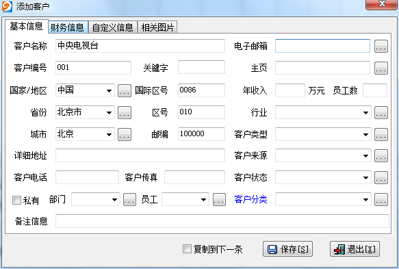
Task: Expand the 国家/地区 dropdown showing 中国
Action: point(110,90)
